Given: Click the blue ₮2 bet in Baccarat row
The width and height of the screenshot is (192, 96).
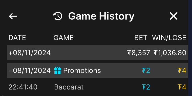Looking at the screenshot, I should point(146,87).
